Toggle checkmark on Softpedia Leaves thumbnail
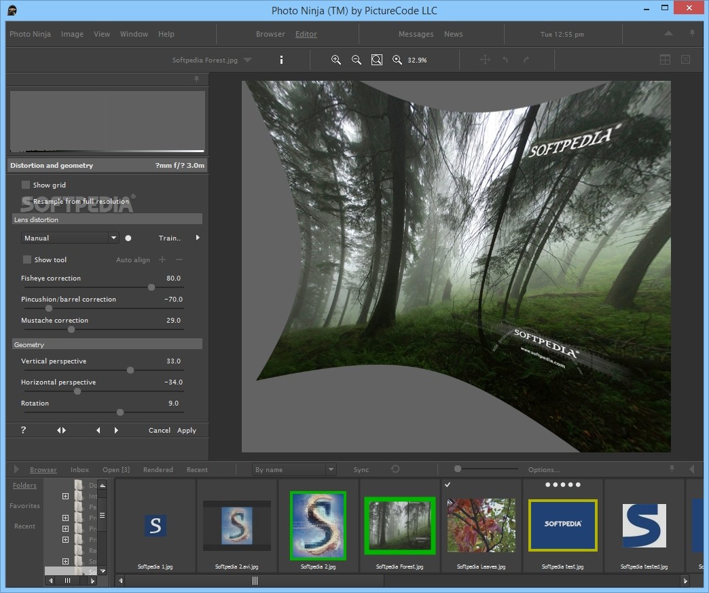This screenshot has height=593, width=709. click(x=447, y=484)
